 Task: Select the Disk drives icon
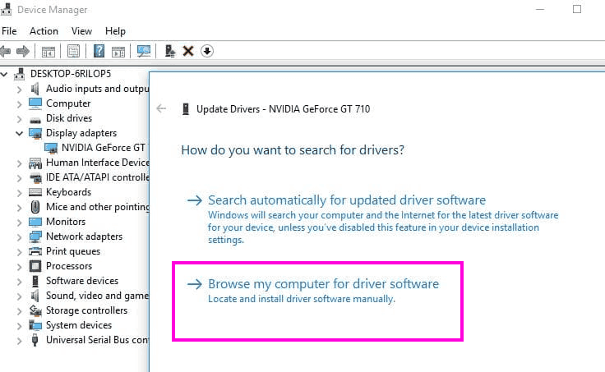35,120
